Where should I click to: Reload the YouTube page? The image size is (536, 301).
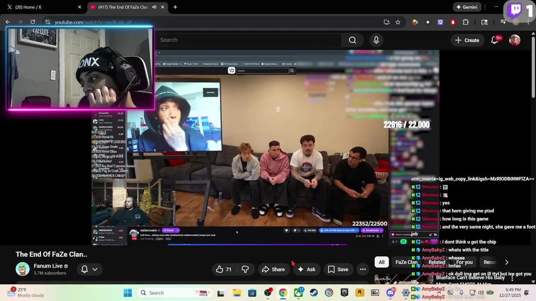(33, 22)
